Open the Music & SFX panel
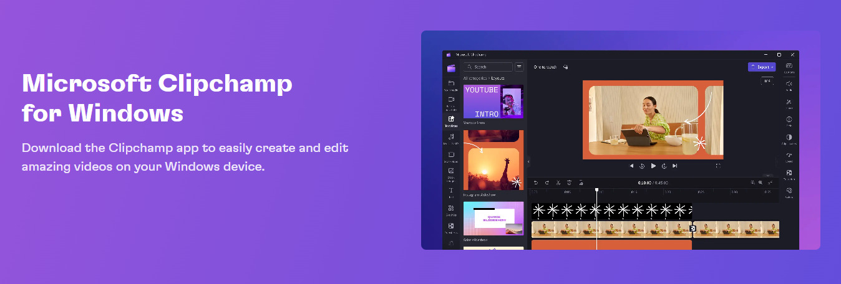 pyautogui.click(x=451, y=139)
